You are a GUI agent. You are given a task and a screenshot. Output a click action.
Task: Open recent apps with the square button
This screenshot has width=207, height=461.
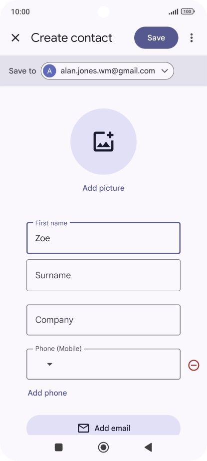[x=59, y=447]
